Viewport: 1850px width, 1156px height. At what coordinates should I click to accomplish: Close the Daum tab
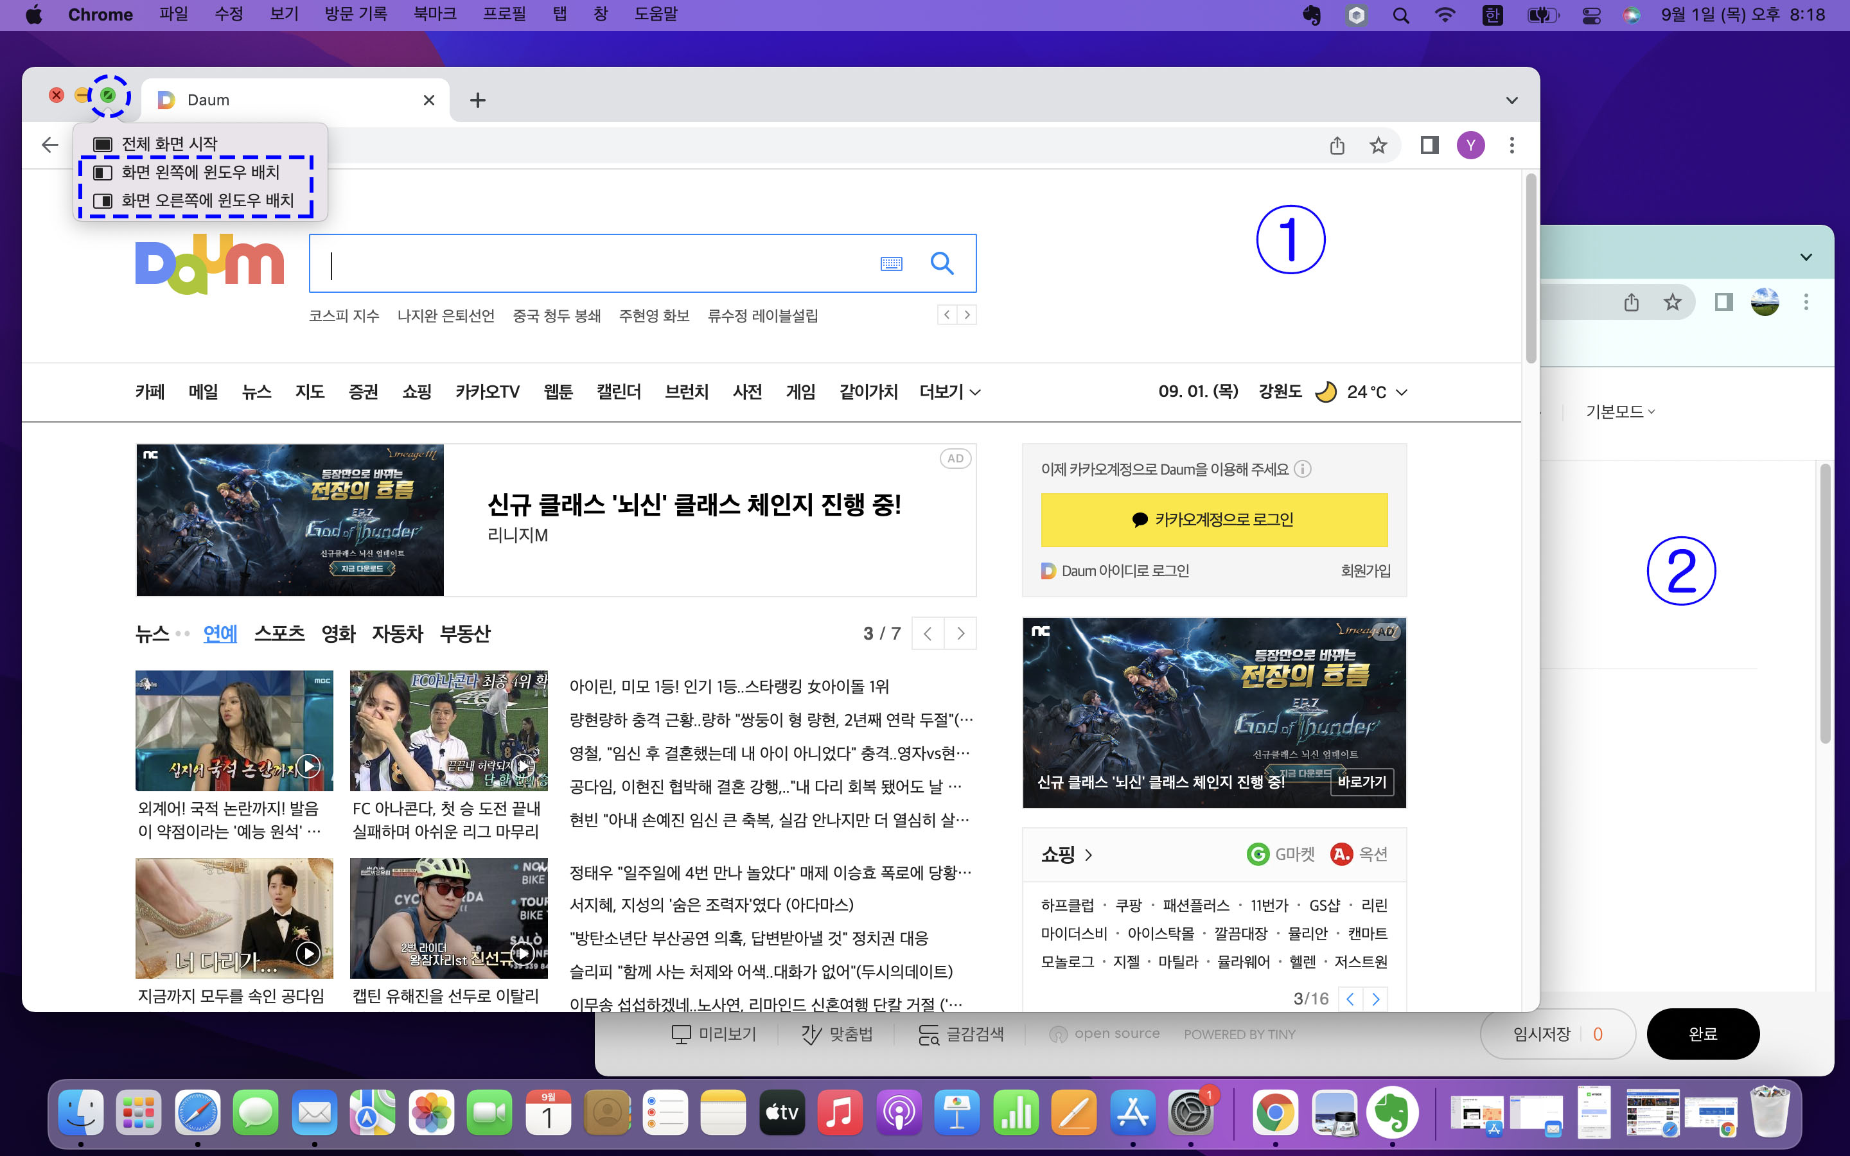coord(429,100)
